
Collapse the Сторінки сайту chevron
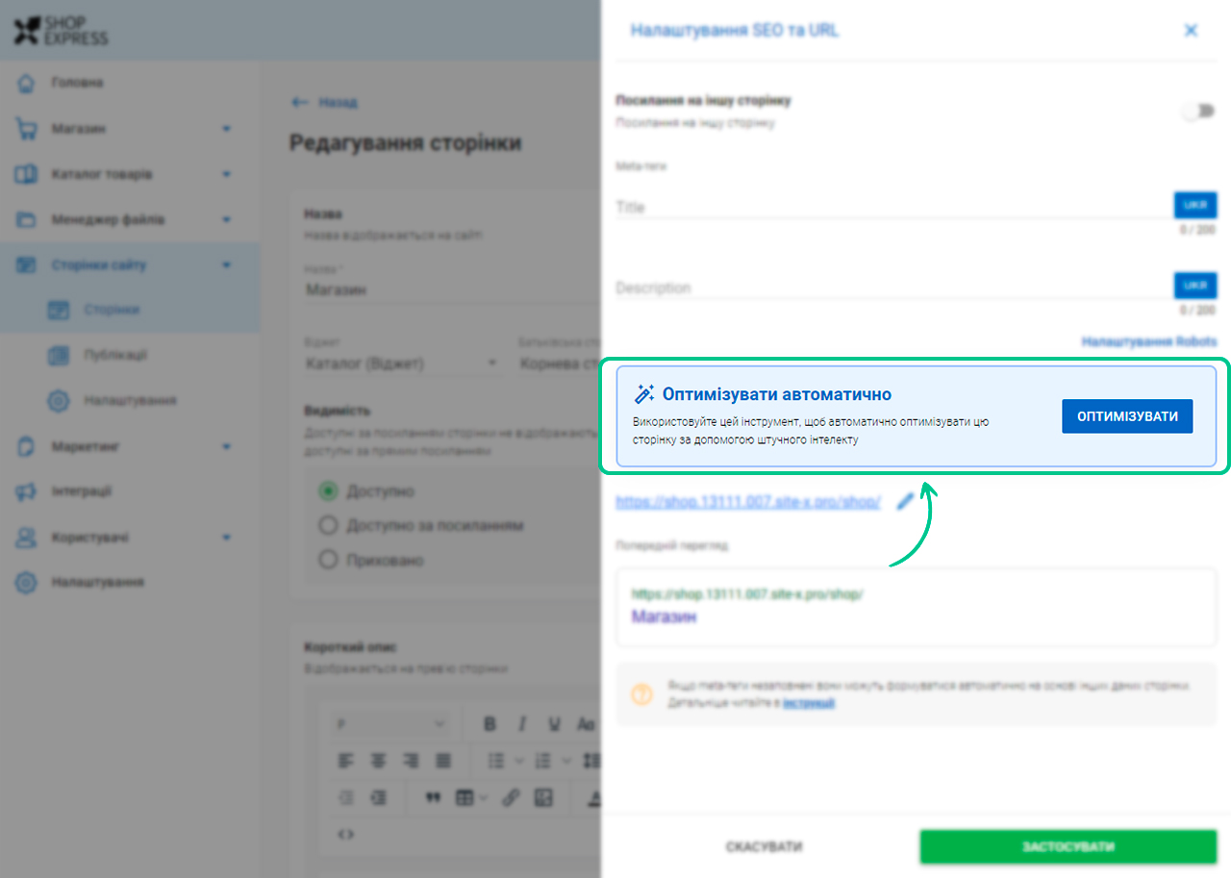(x=227, y=265)
